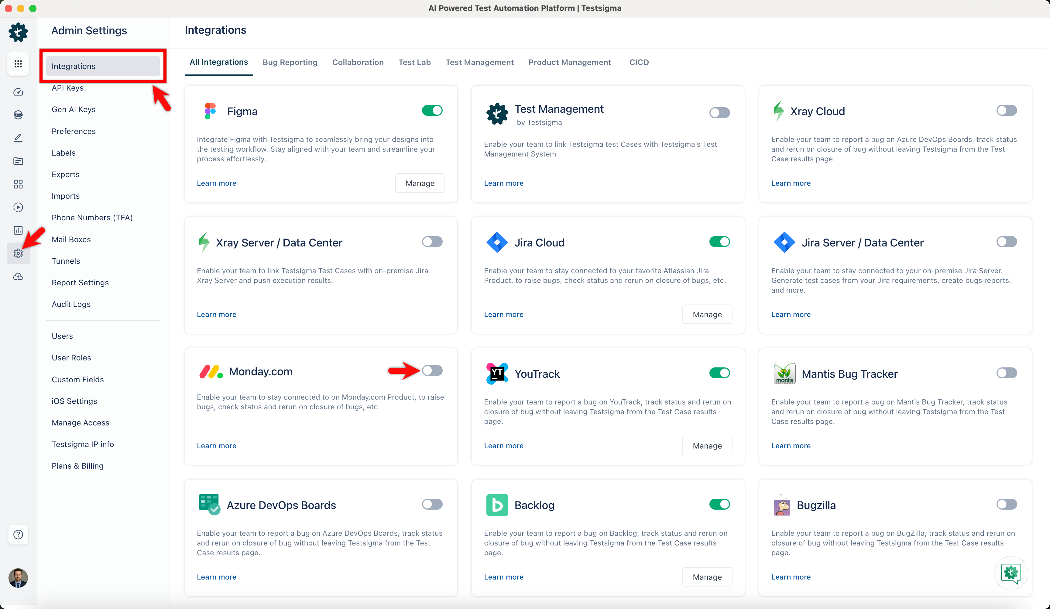The width and height of the screenshot is (1050, 609).
Task: Open the four-squares addons icon
Action: click(x=18, y=184)
